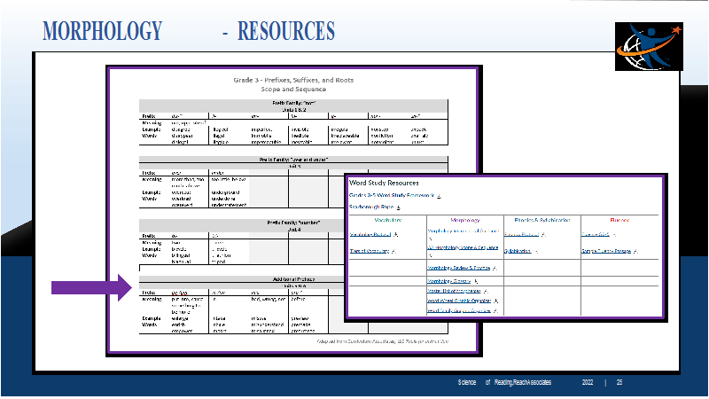The image size is (709, 399).
Task: Click download icon next to Phonics Protocol
Action: click(543, 234)
